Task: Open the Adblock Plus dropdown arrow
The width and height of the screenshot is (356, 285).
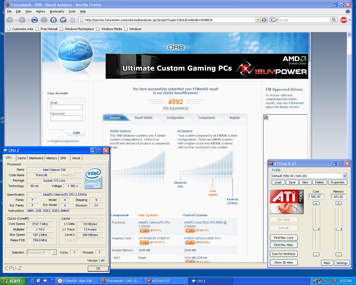Action: pos(350,20)
